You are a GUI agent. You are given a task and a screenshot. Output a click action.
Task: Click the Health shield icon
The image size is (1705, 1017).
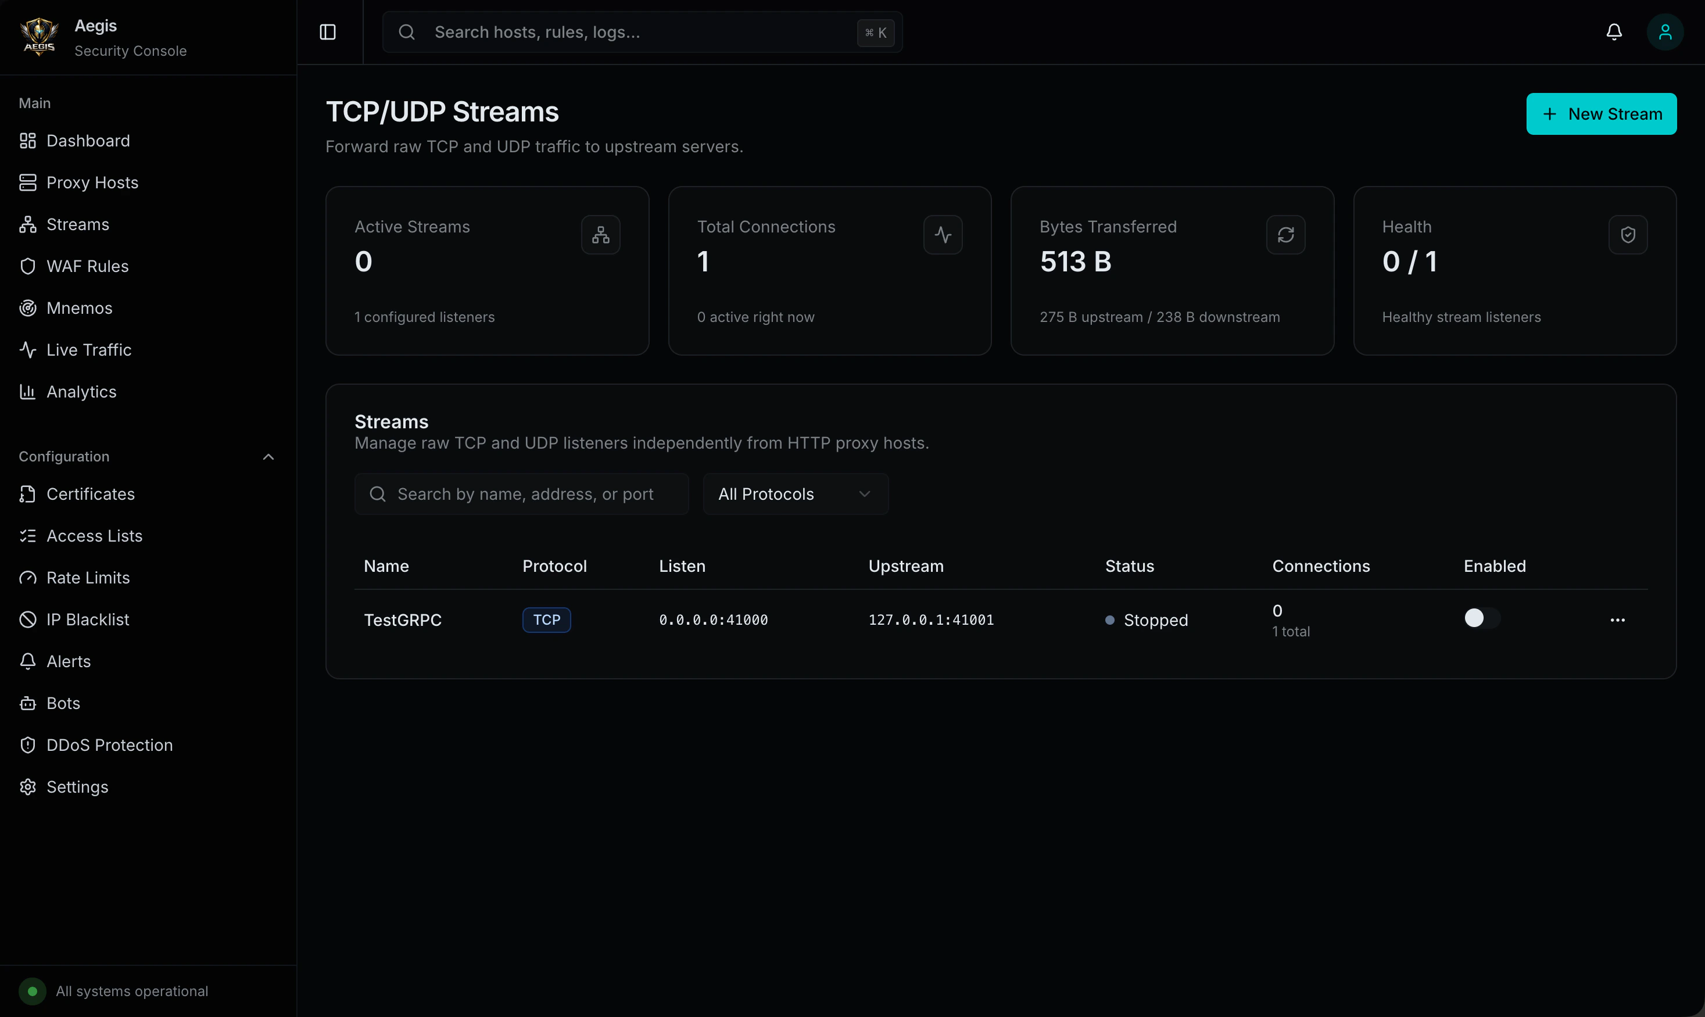tap(1628, 235)
